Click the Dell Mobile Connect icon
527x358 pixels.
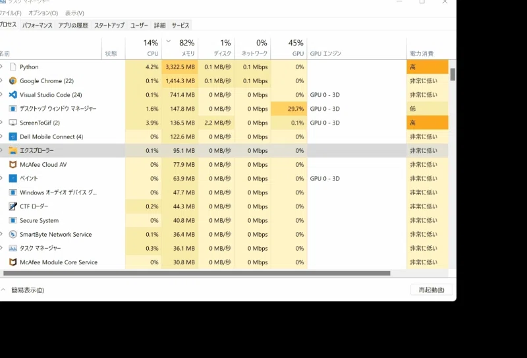click(13, 136)
